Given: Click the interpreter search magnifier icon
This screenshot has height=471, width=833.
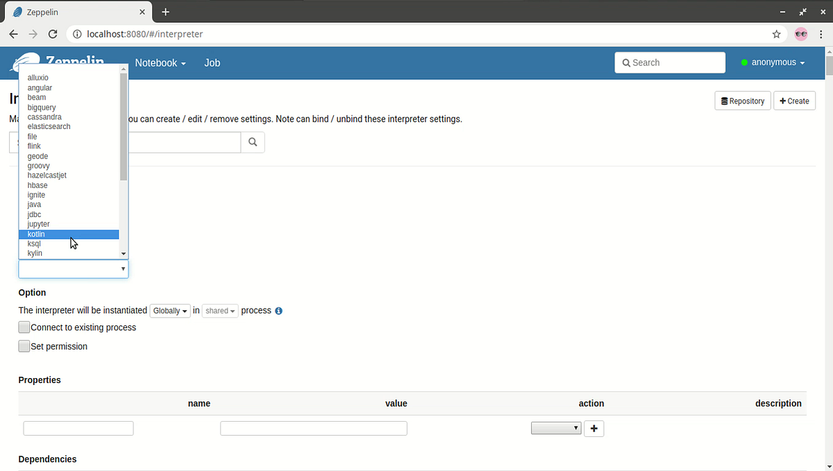Looking at the screenshot, I should click(252, 142).
